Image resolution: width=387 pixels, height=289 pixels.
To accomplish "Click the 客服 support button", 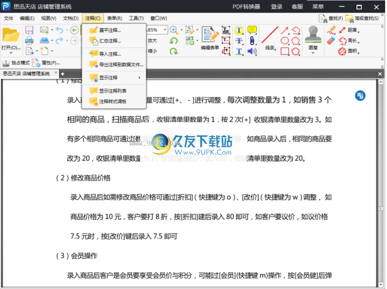I will (x=297, y=7).
